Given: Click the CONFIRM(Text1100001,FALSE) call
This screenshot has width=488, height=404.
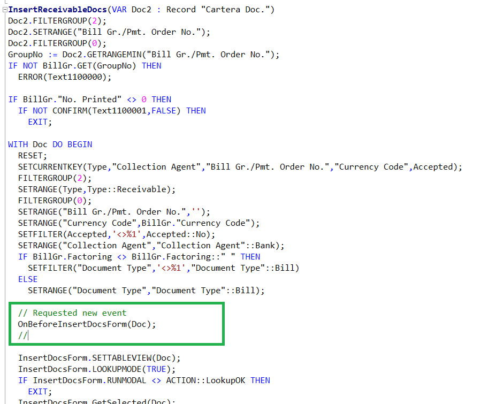Looking at the screenshot, I should [x=123, y=110].
